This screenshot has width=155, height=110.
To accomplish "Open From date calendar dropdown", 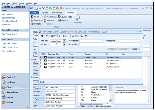I will tap(65, 41).
